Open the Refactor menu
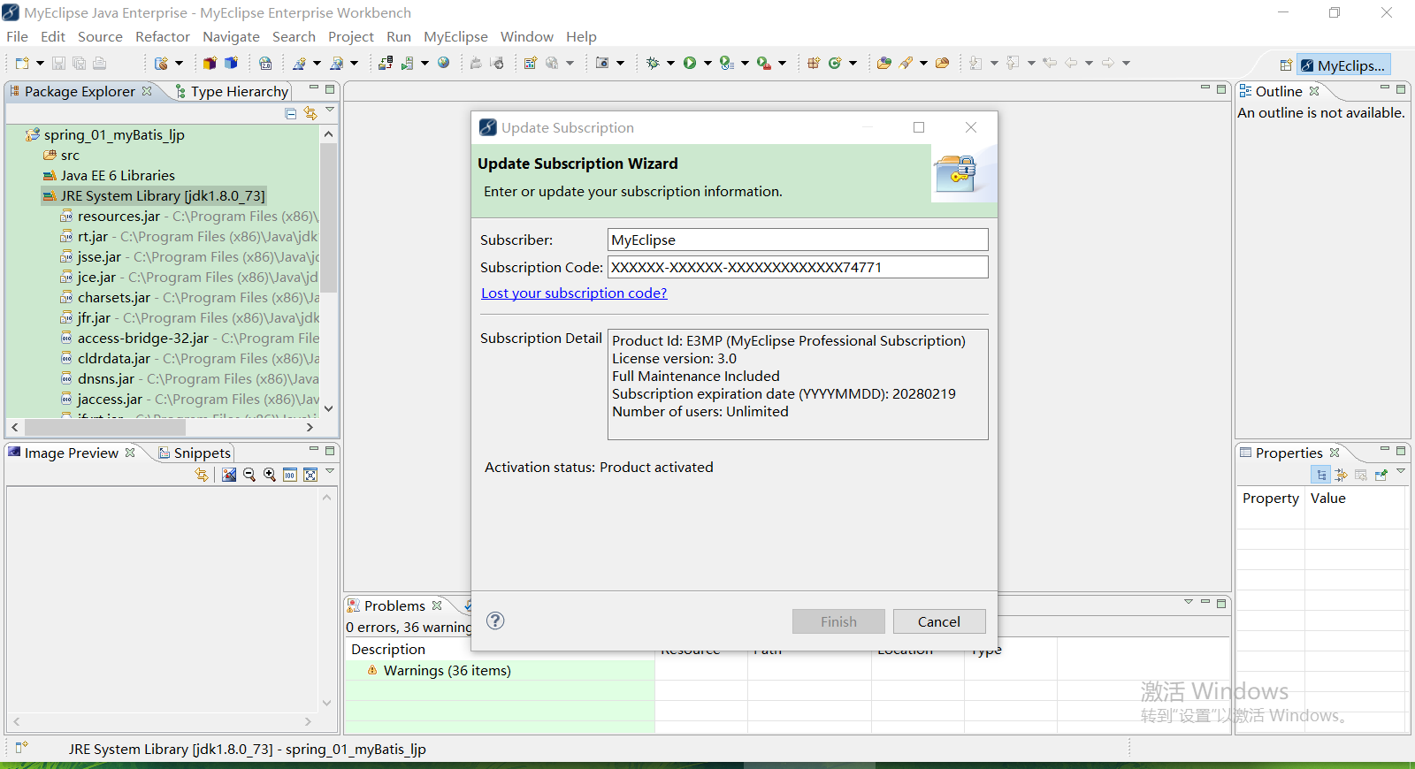The image size is (1415, 769). click(163, 36)
